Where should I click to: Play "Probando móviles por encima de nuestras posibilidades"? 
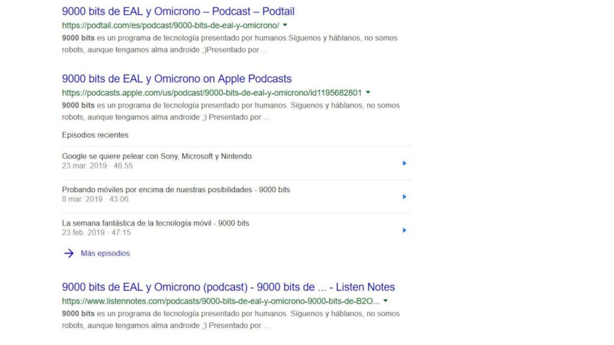click(404, 196)
